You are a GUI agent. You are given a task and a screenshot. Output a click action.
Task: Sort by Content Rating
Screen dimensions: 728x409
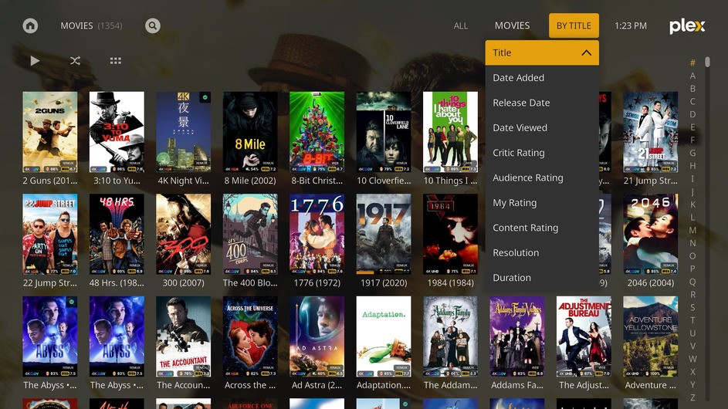coord(542,228)
